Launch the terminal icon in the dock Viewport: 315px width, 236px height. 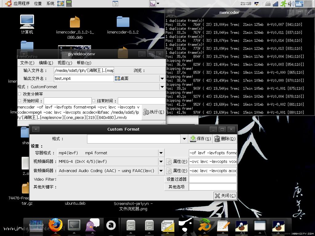click(74, 225)
